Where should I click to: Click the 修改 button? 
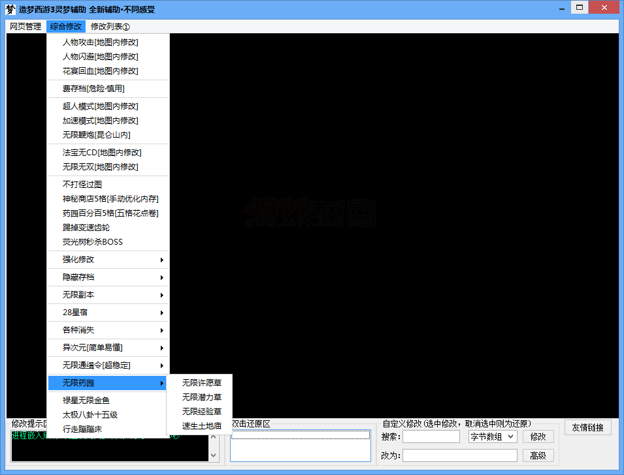pos(538,437)
